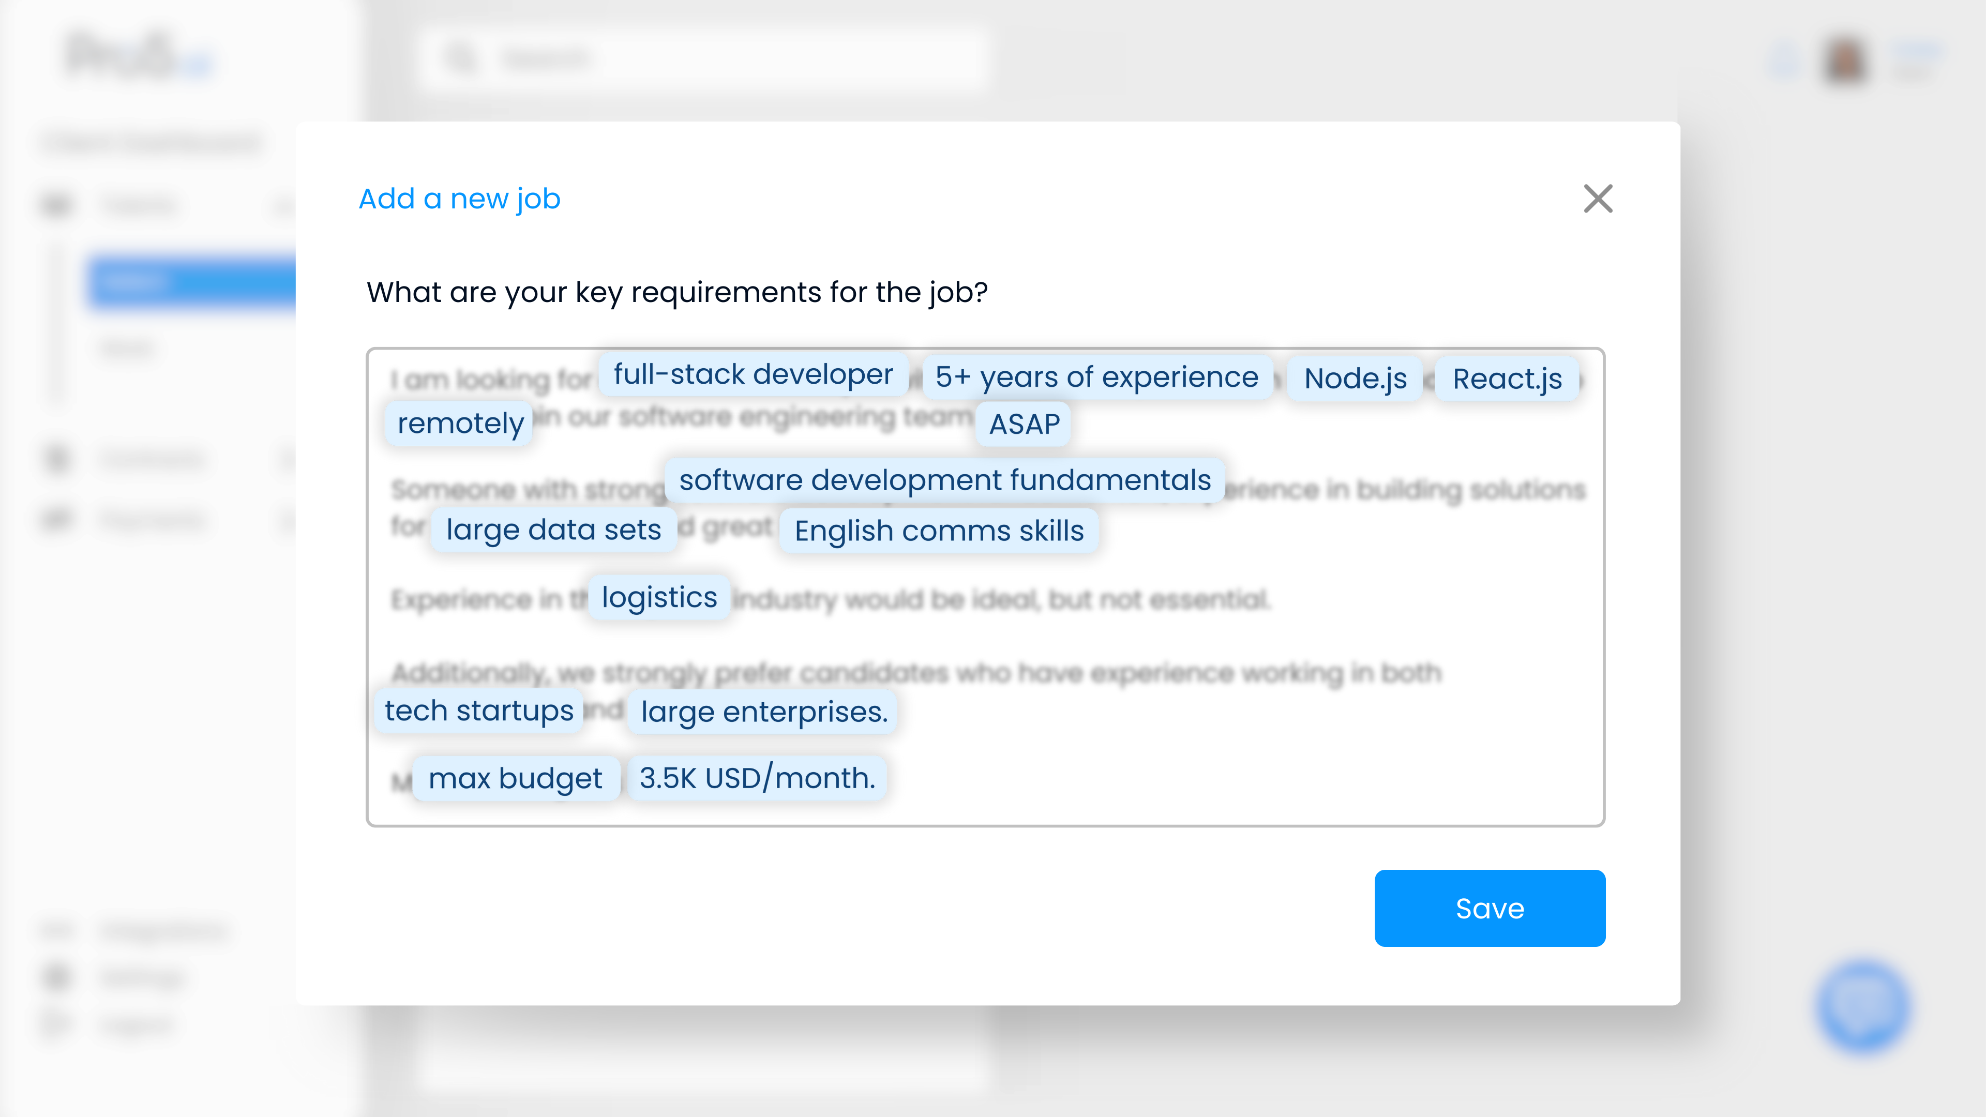Click the user avatar photo

click(1845, 59)
